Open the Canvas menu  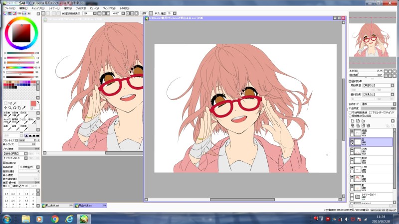point(38,8)
